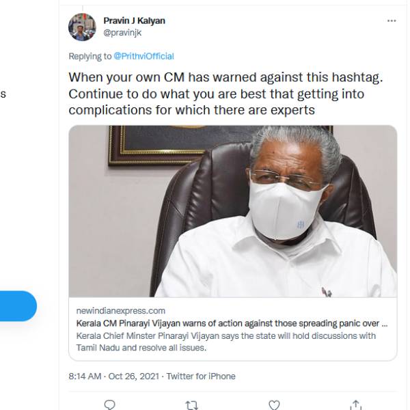Open the three-dot more options menu
The height and width of the screenshot is (410, 410).
[392, 21]
